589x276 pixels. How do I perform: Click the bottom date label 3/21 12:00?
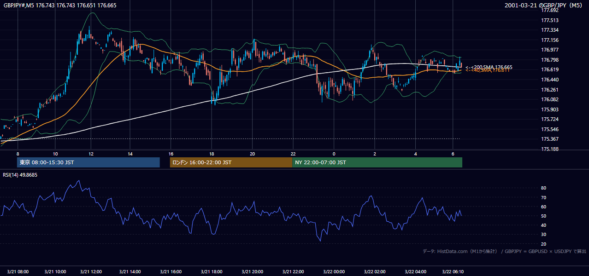[91, 271]
